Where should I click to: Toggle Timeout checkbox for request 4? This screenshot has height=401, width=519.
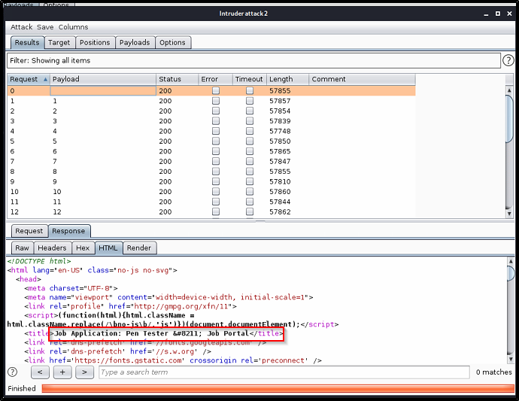click(x=250, y=131)
